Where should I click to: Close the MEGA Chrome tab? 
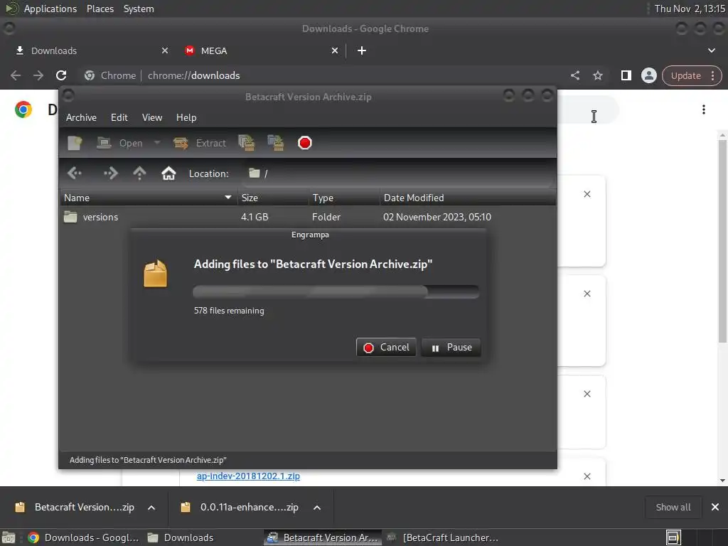point(335,50)
